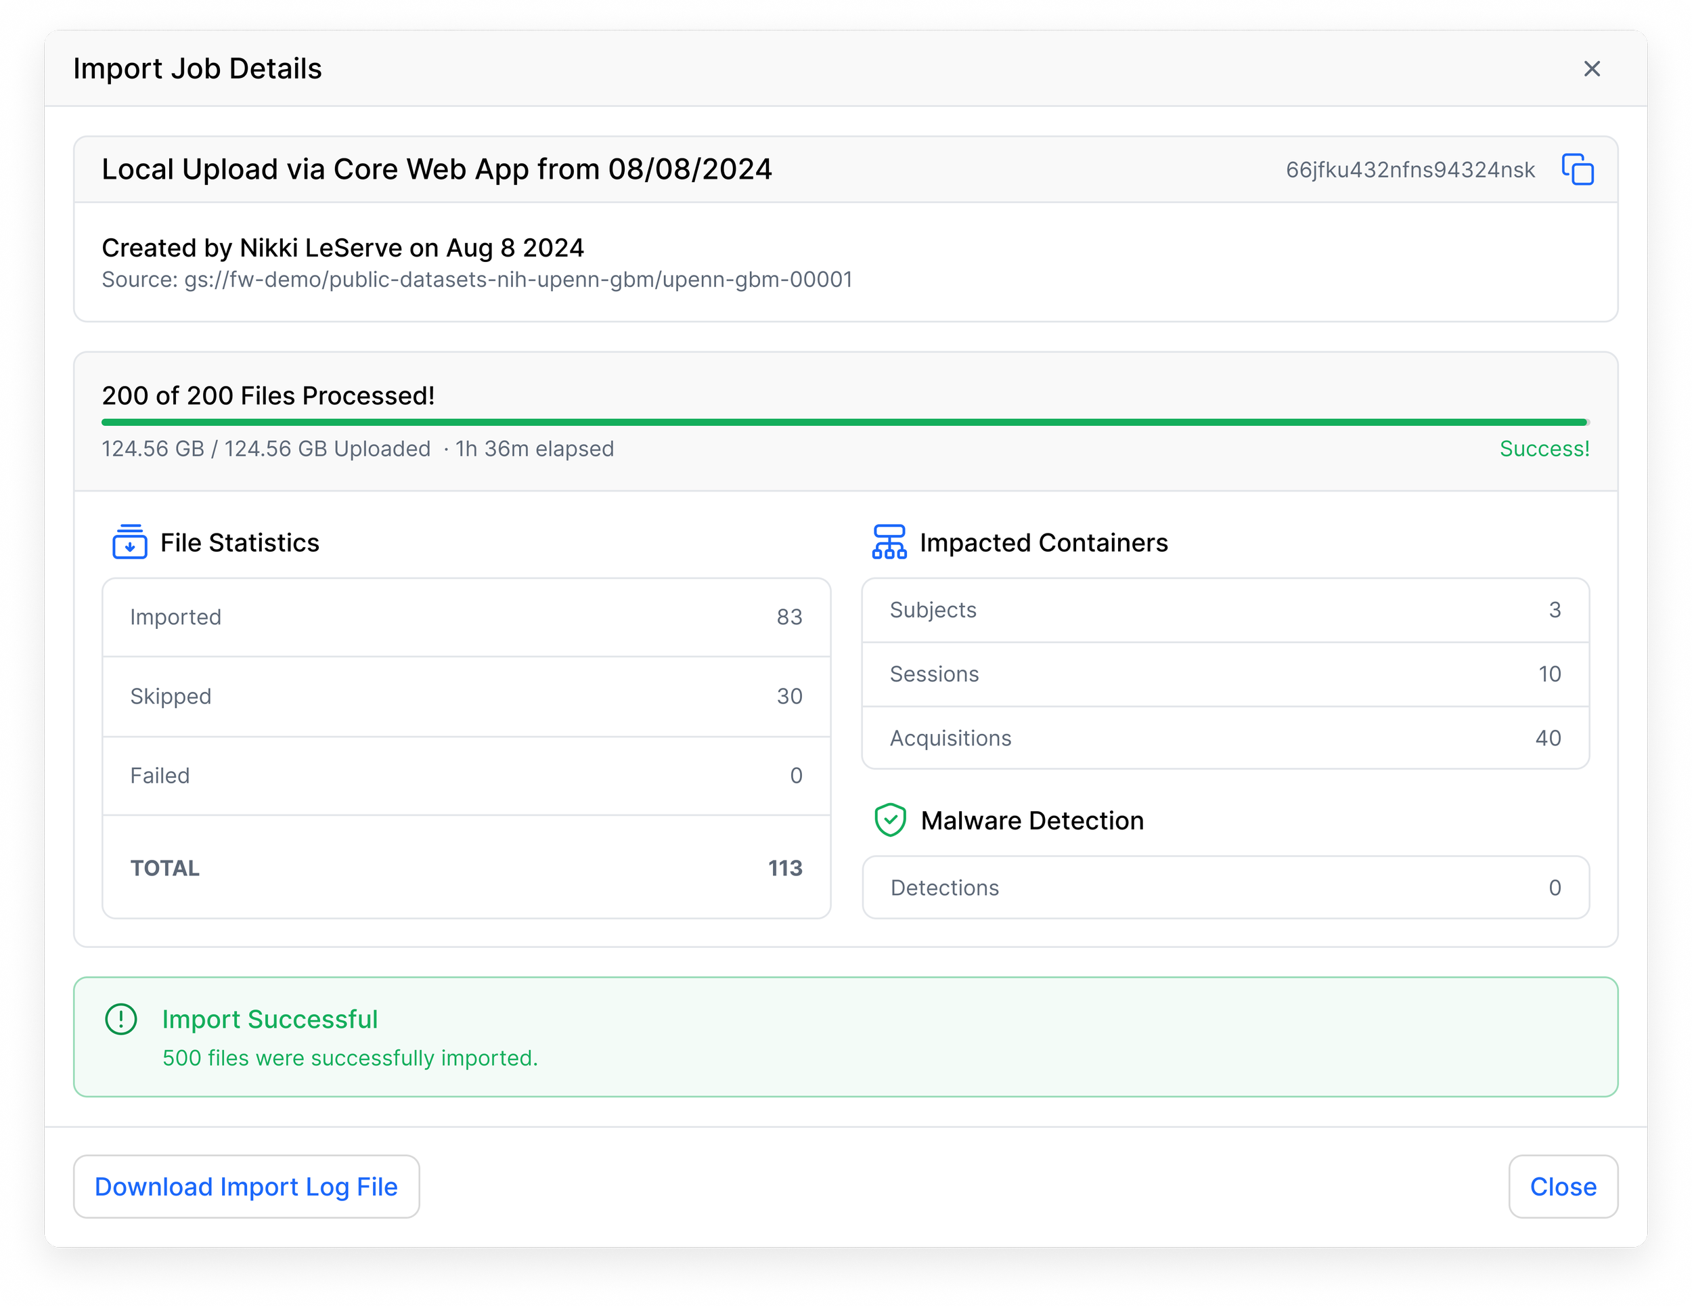
Task: Select the Imported files row
Action: click(466, 617)
